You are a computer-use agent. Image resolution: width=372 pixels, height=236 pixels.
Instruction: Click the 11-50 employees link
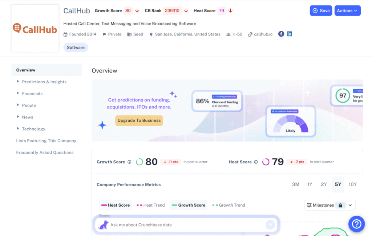point(237,34)
